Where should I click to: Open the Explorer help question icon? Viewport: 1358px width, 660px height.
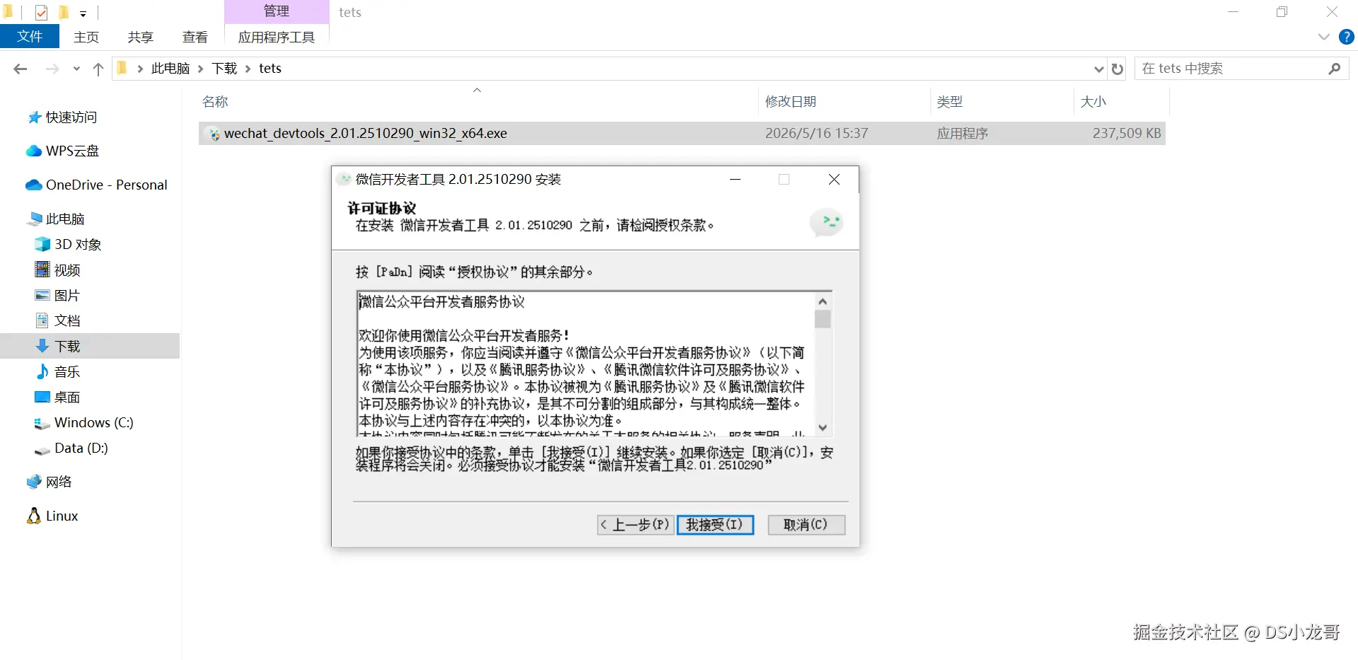point(1346,37)
